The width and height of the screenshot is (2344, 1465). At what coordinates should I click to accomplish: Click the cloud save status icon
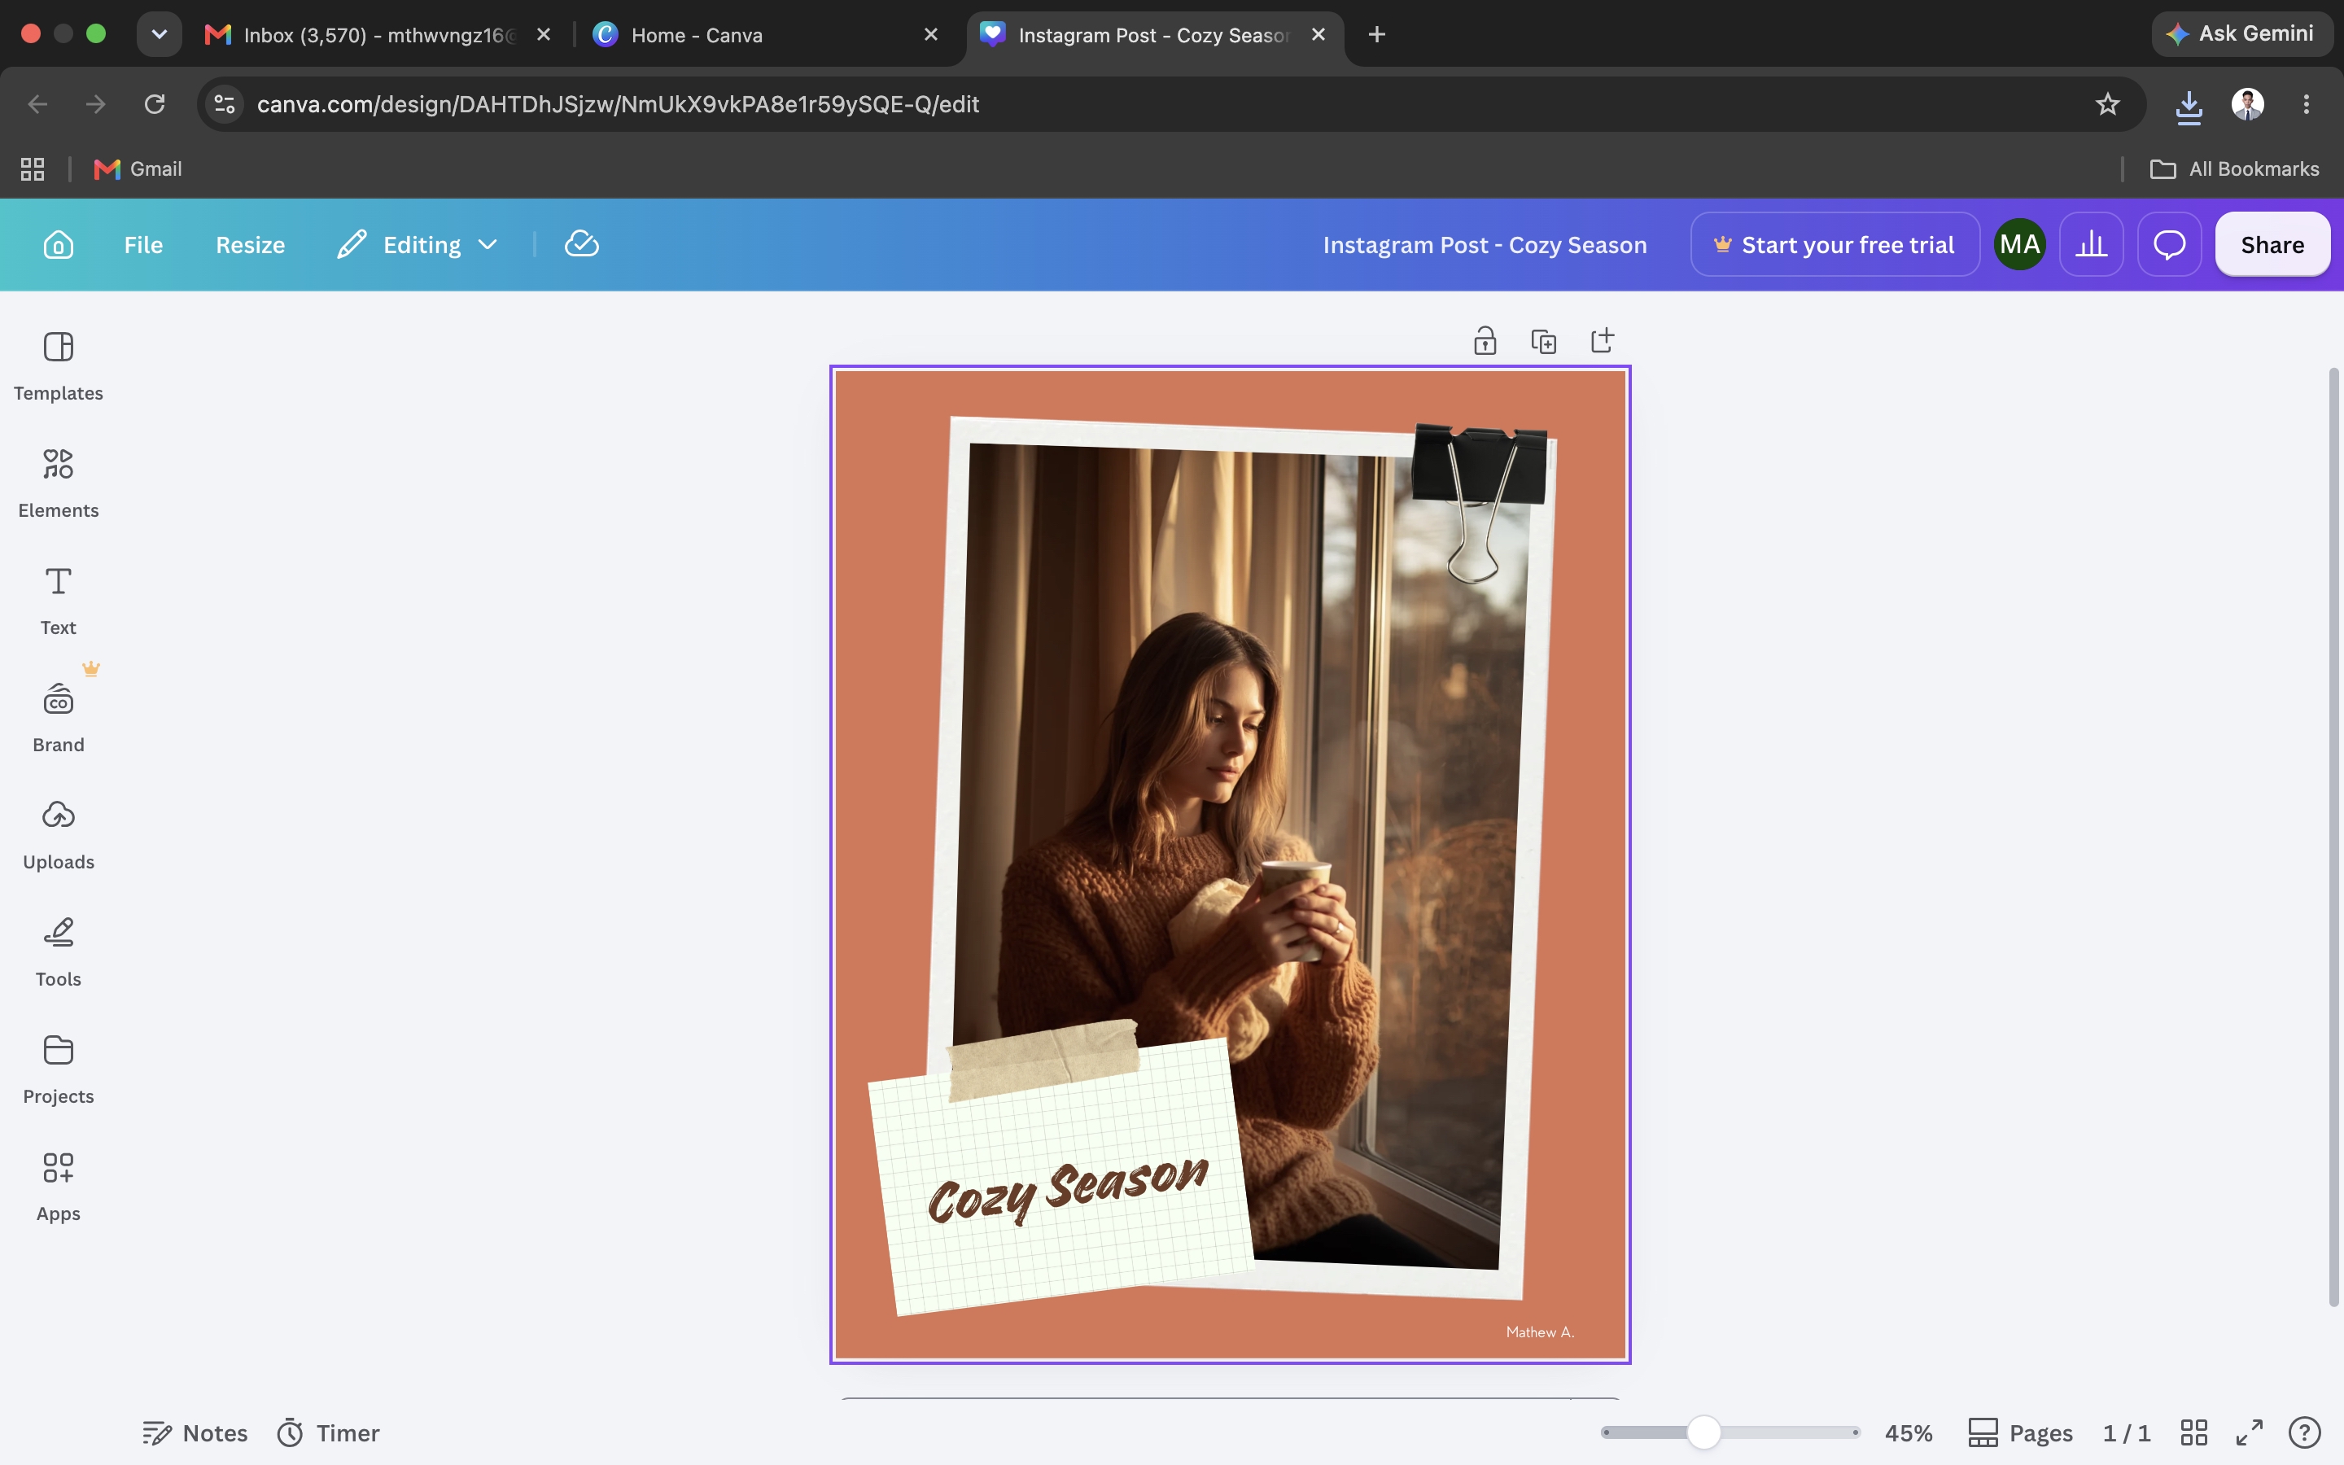(x=581, y=244)
